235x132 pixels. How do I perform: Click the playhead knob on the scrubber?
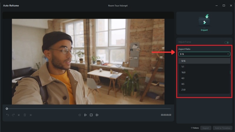coord(7,109)
